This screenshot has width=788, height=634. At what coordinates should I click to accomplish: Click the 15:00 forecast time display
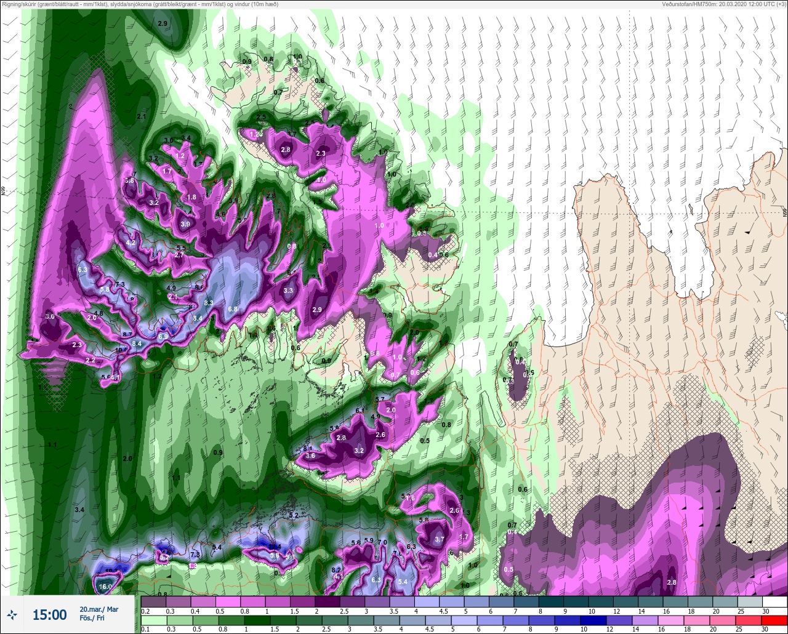[49, 615]
